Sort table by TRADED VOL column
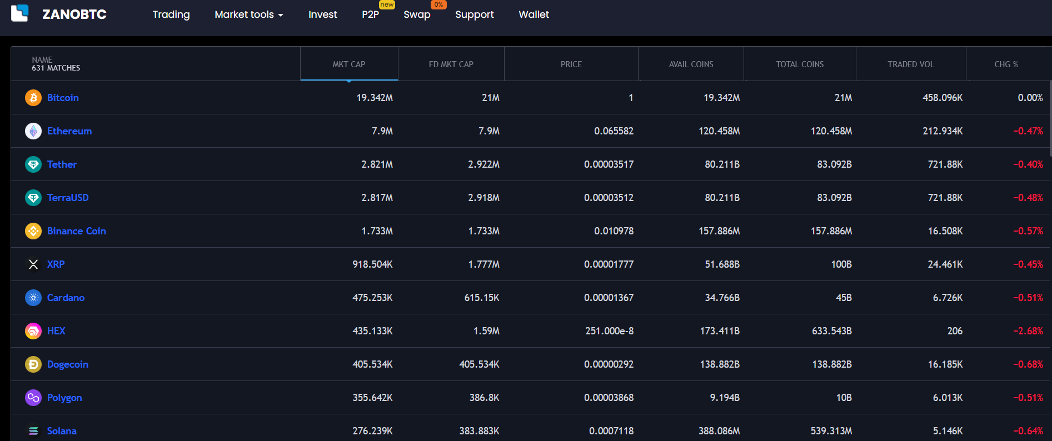Viewport: 1052px width, 441px height. click(x=911, y=64)
